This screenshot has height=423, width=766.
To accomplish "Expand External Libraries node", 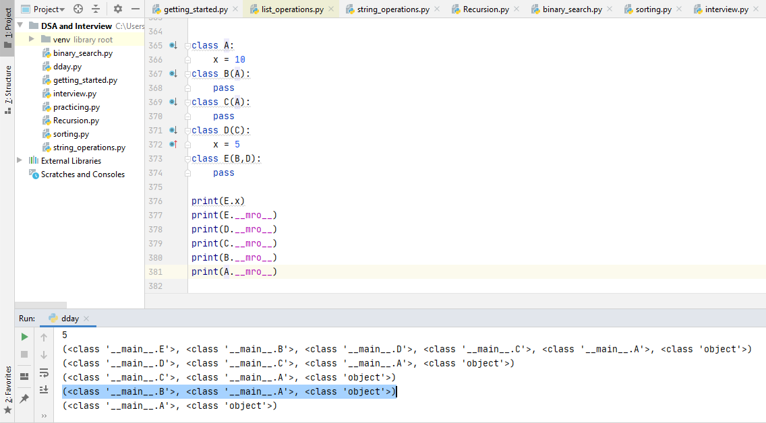I will 20,160.
